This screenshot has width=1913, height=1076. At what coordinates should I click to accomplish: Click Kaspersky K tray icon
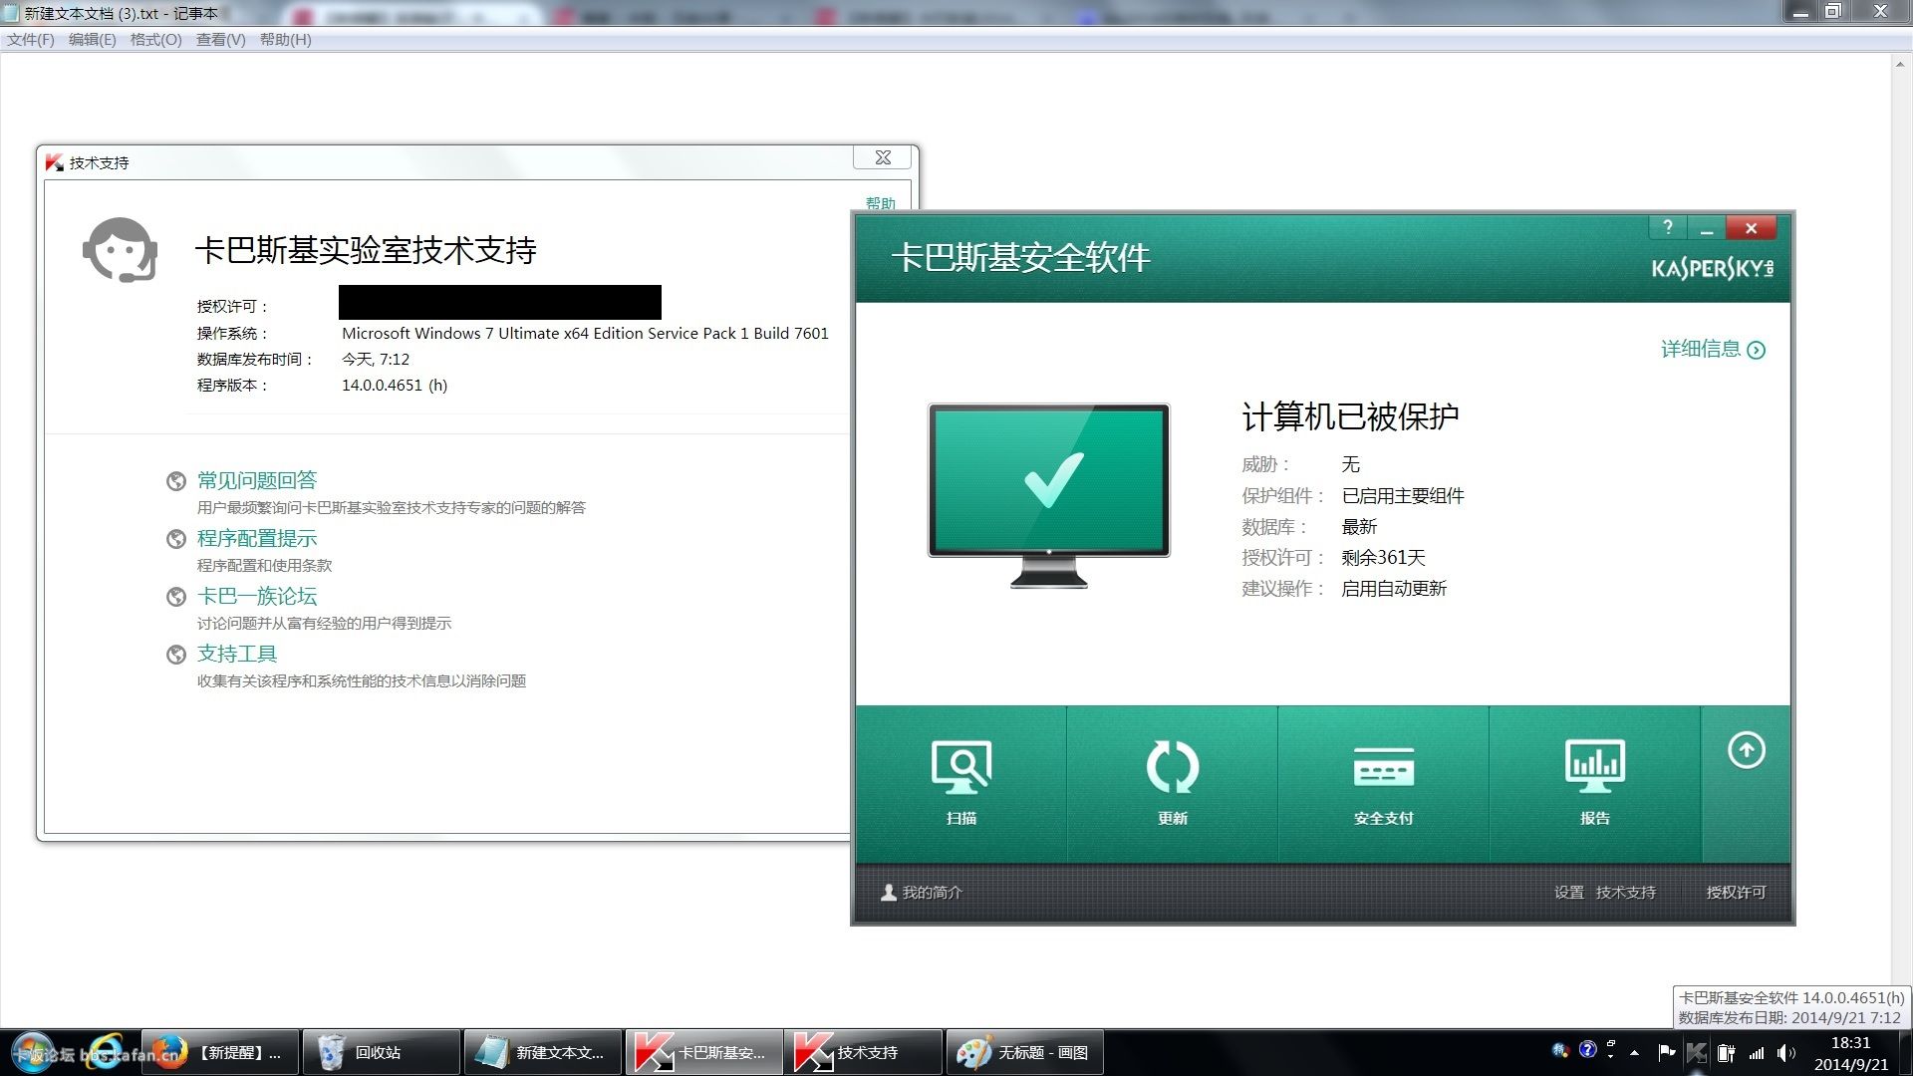(x=1697, y=1052)
